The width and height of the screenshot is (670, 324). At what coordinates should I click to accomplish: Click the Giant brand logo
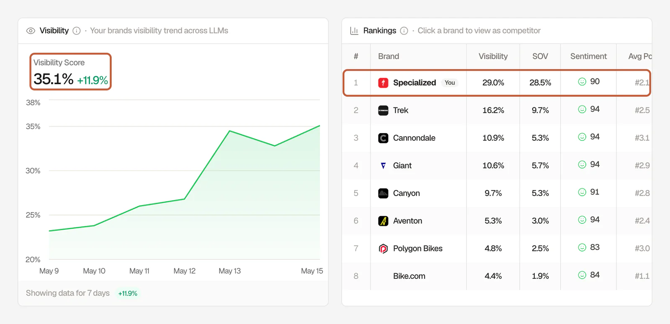tap(383, 166)
